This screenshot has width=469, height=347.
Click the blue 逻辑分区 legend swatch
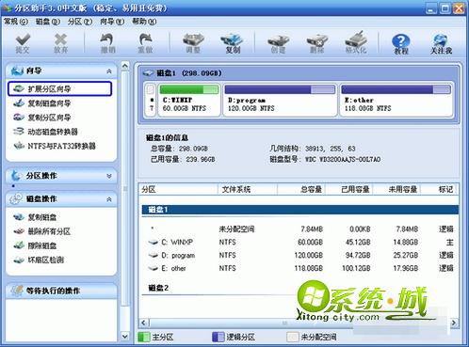[218, 337]
